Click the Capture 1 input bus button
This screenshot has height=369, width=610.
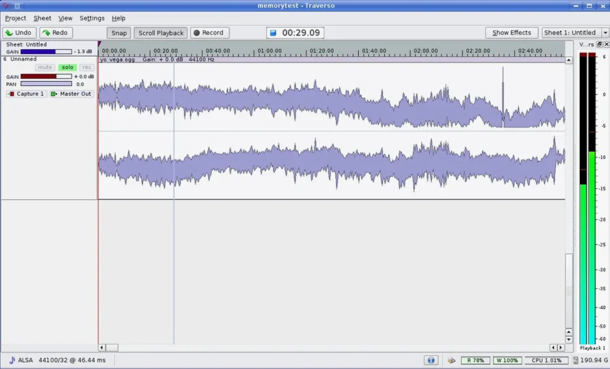click(x=26, y=94)
